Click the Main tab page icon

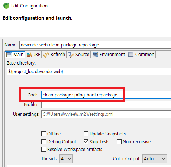(x=9, y=55)
